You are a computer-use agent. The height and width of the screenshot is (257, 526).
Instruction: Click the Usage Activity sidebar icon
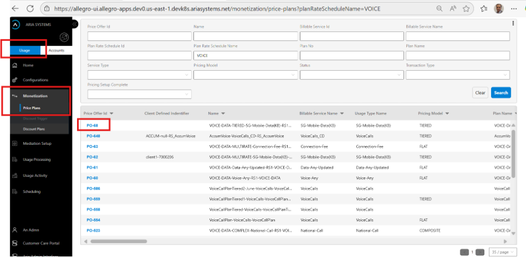pos(15,176)
